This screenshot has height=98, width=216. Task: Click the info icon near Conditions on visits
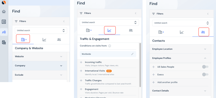click(x=110, y=46)
